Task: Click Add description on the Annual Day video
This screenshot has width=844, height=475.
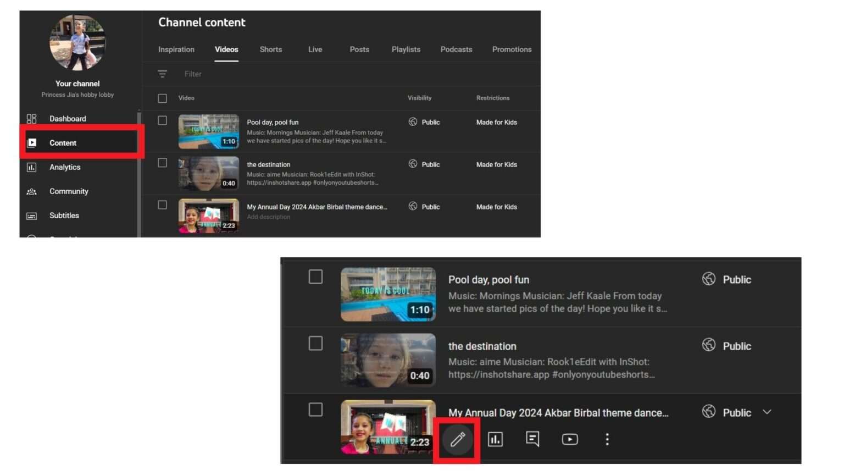Action: pos(268,217)
